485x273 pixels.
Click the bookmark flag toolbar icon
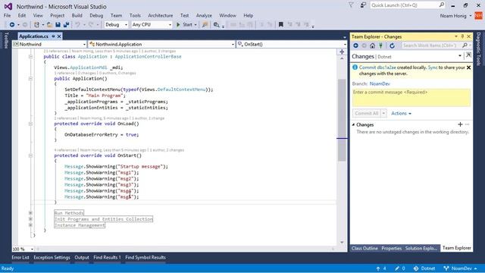(281, 24)
